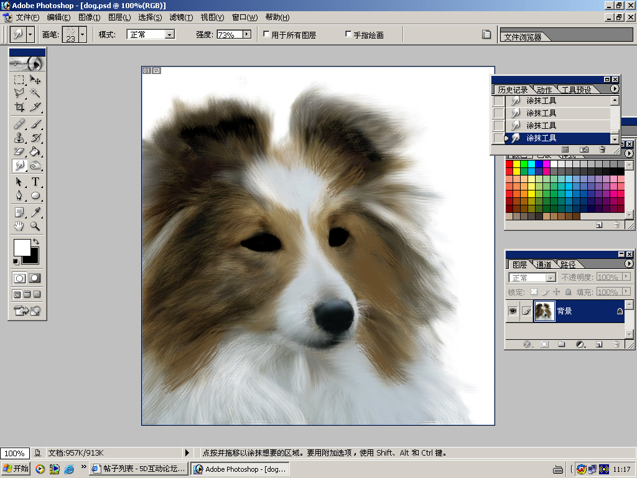
Task: Select the Path Selection arrow tool
Action: [x=19, y=182]
